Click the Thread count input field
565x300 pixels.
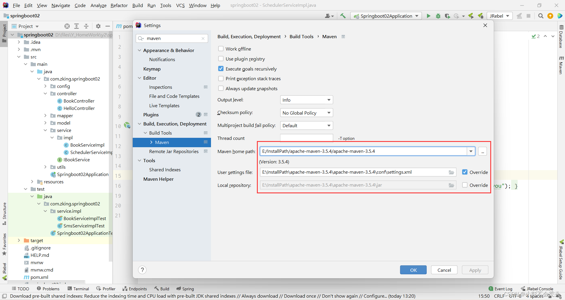coord(306,138)
